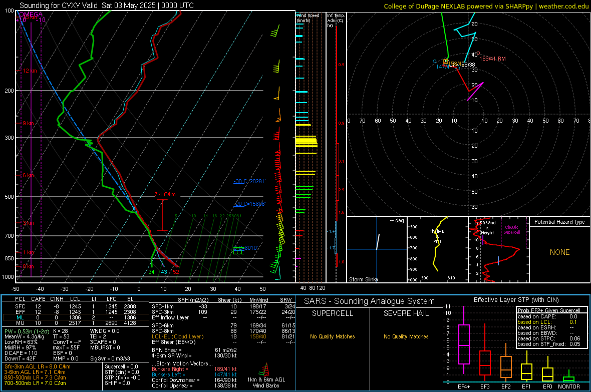Click the 'EF2' axis label
This screenshot has width=591, height=392.
(506, 386)
